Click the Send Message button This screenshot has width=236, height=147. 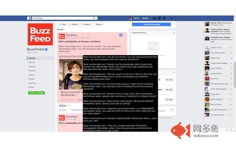(x=152, y=24)
